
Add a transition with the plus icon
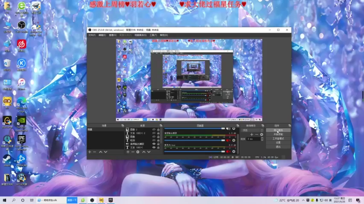click(x=252, y=135)
